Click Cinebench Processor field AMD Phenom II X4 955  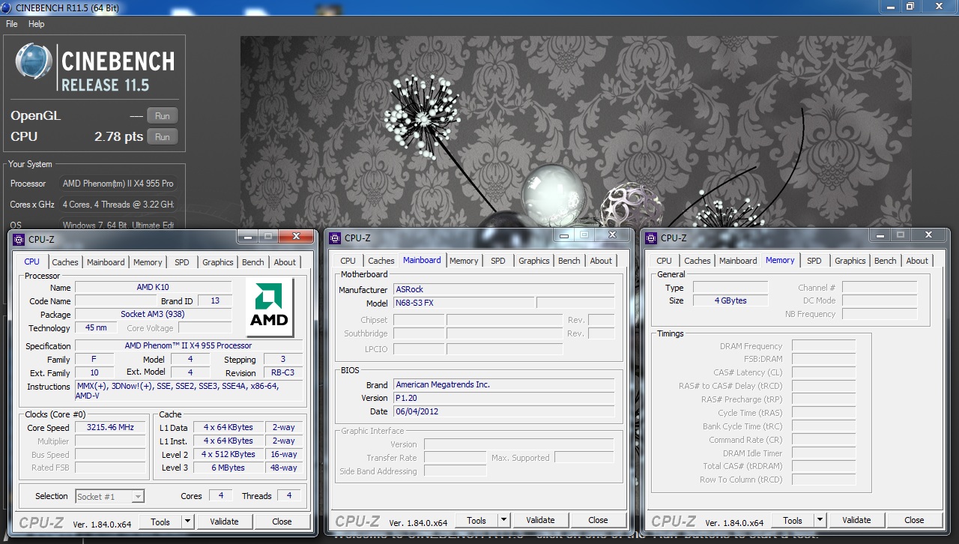tap(118, 184)
